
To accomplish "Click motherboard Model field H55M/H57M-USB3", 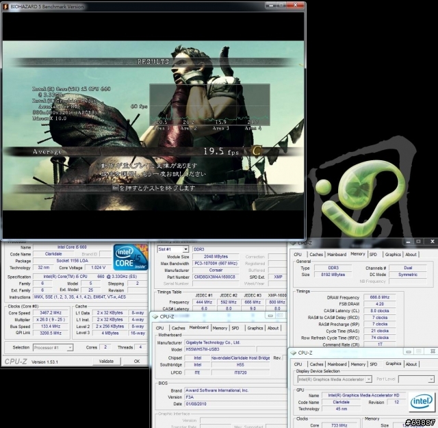I will coord(220,349).
